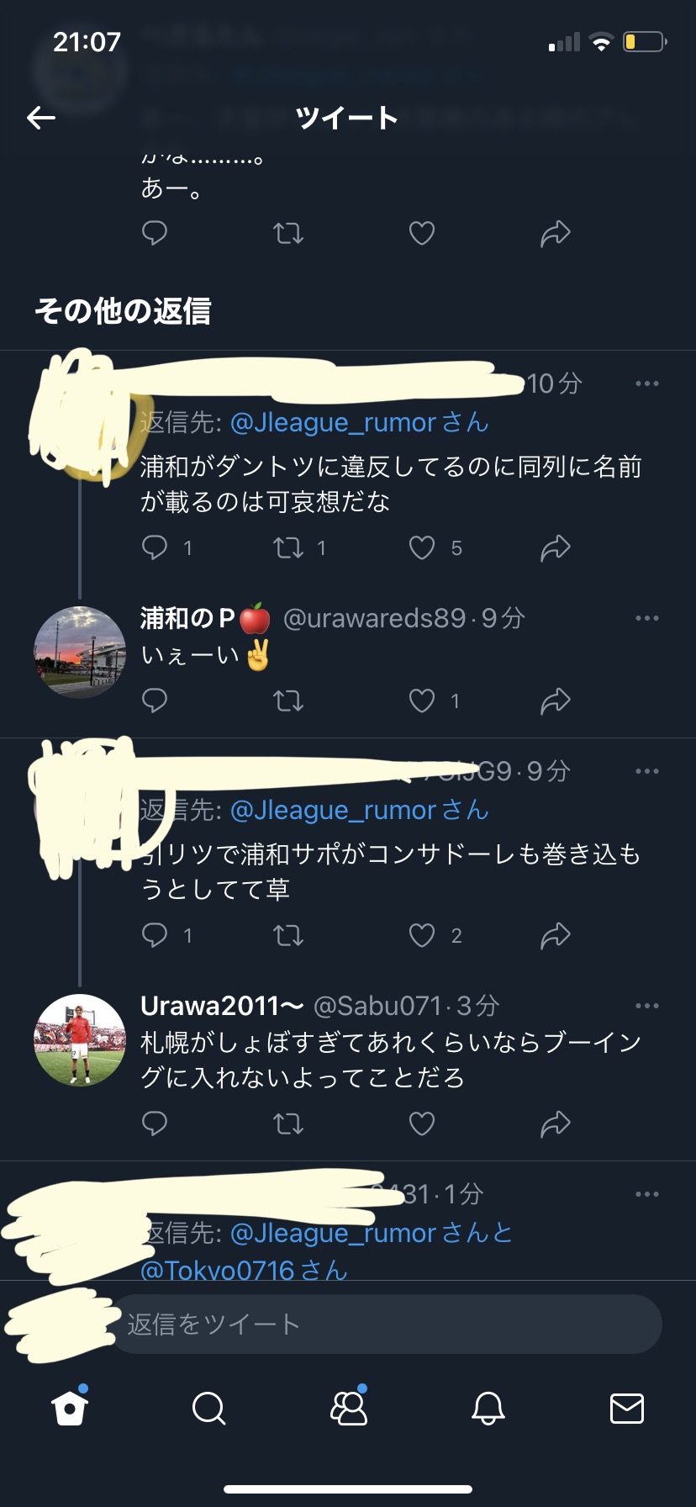This screenshot has width=696, height=1507.
Task: Switch to the home tab
Action: click(x=70, y=1407)
